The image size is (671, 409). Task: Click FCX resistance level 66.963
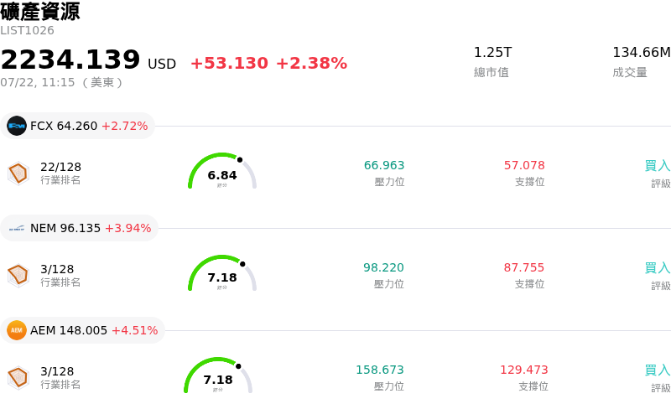pyautogui.click(x=384, y=165)
